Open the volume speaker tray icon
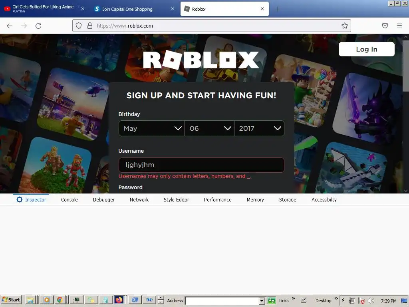This screenshot has height=307, width=409. click(x=371, y=301)
